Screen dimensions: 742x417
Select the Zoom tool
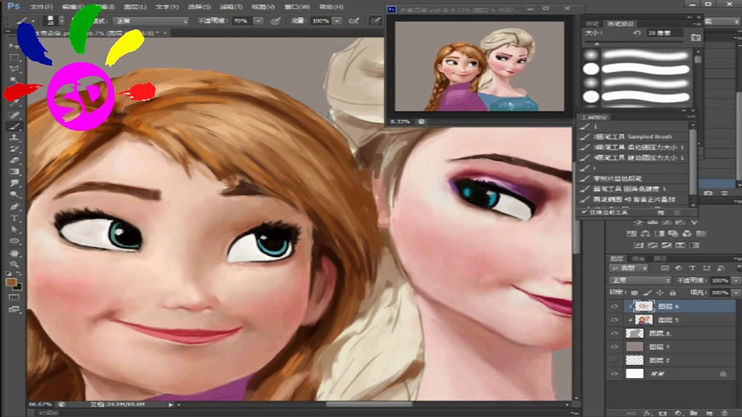coord(14,264)
